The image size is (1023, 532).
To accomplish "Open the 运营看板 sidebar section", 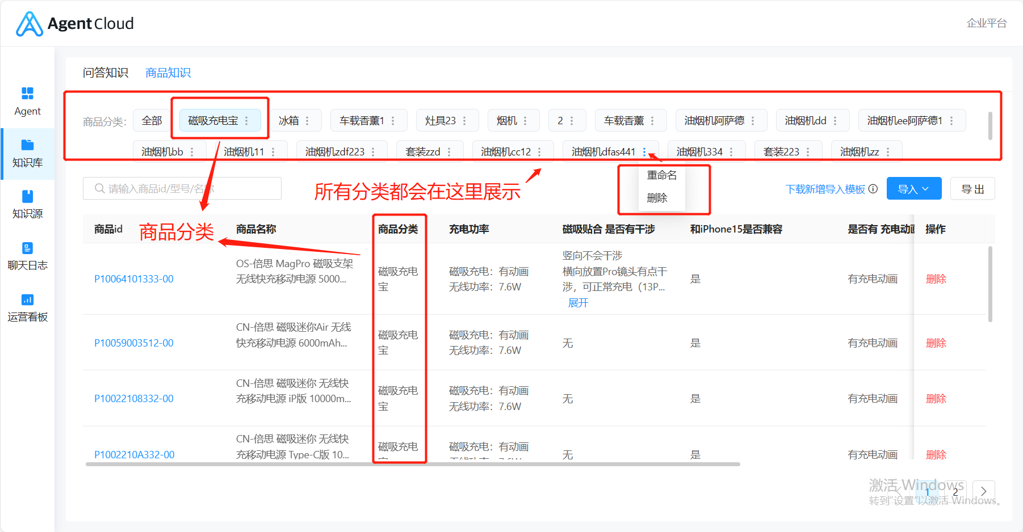I will click(x=27, y=308).
